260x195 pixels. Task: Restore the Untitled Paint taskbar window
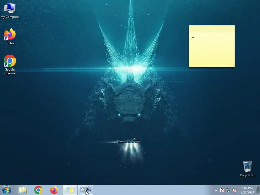coord(86,190)
